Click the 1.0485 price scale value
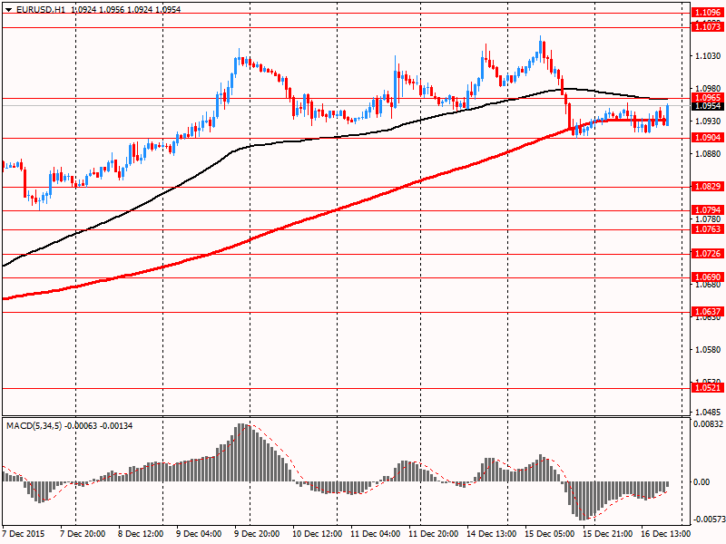The width and height of the screenshot is (726, 544). tap(708, 412)
